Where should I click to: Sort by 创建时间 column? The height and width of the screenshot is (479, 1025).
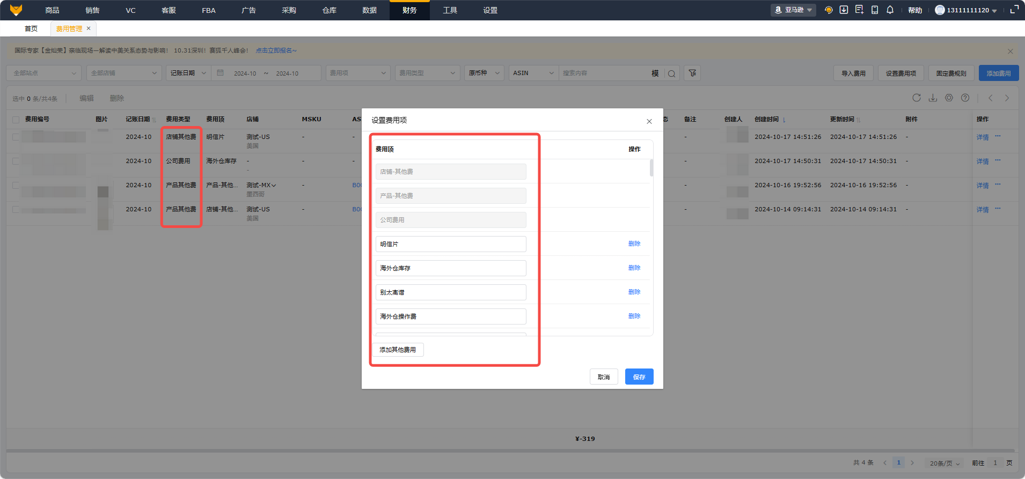click(784, 120)
